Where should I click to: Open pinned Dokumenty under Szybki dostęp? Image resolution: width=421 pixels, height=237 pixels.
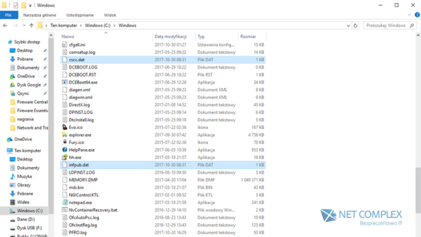(x=28, y=68)
